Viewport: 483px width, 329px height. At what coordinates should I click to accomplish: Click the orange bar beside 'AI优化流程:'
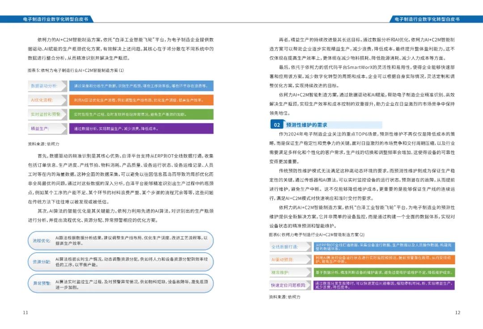[x=141, y=100]
